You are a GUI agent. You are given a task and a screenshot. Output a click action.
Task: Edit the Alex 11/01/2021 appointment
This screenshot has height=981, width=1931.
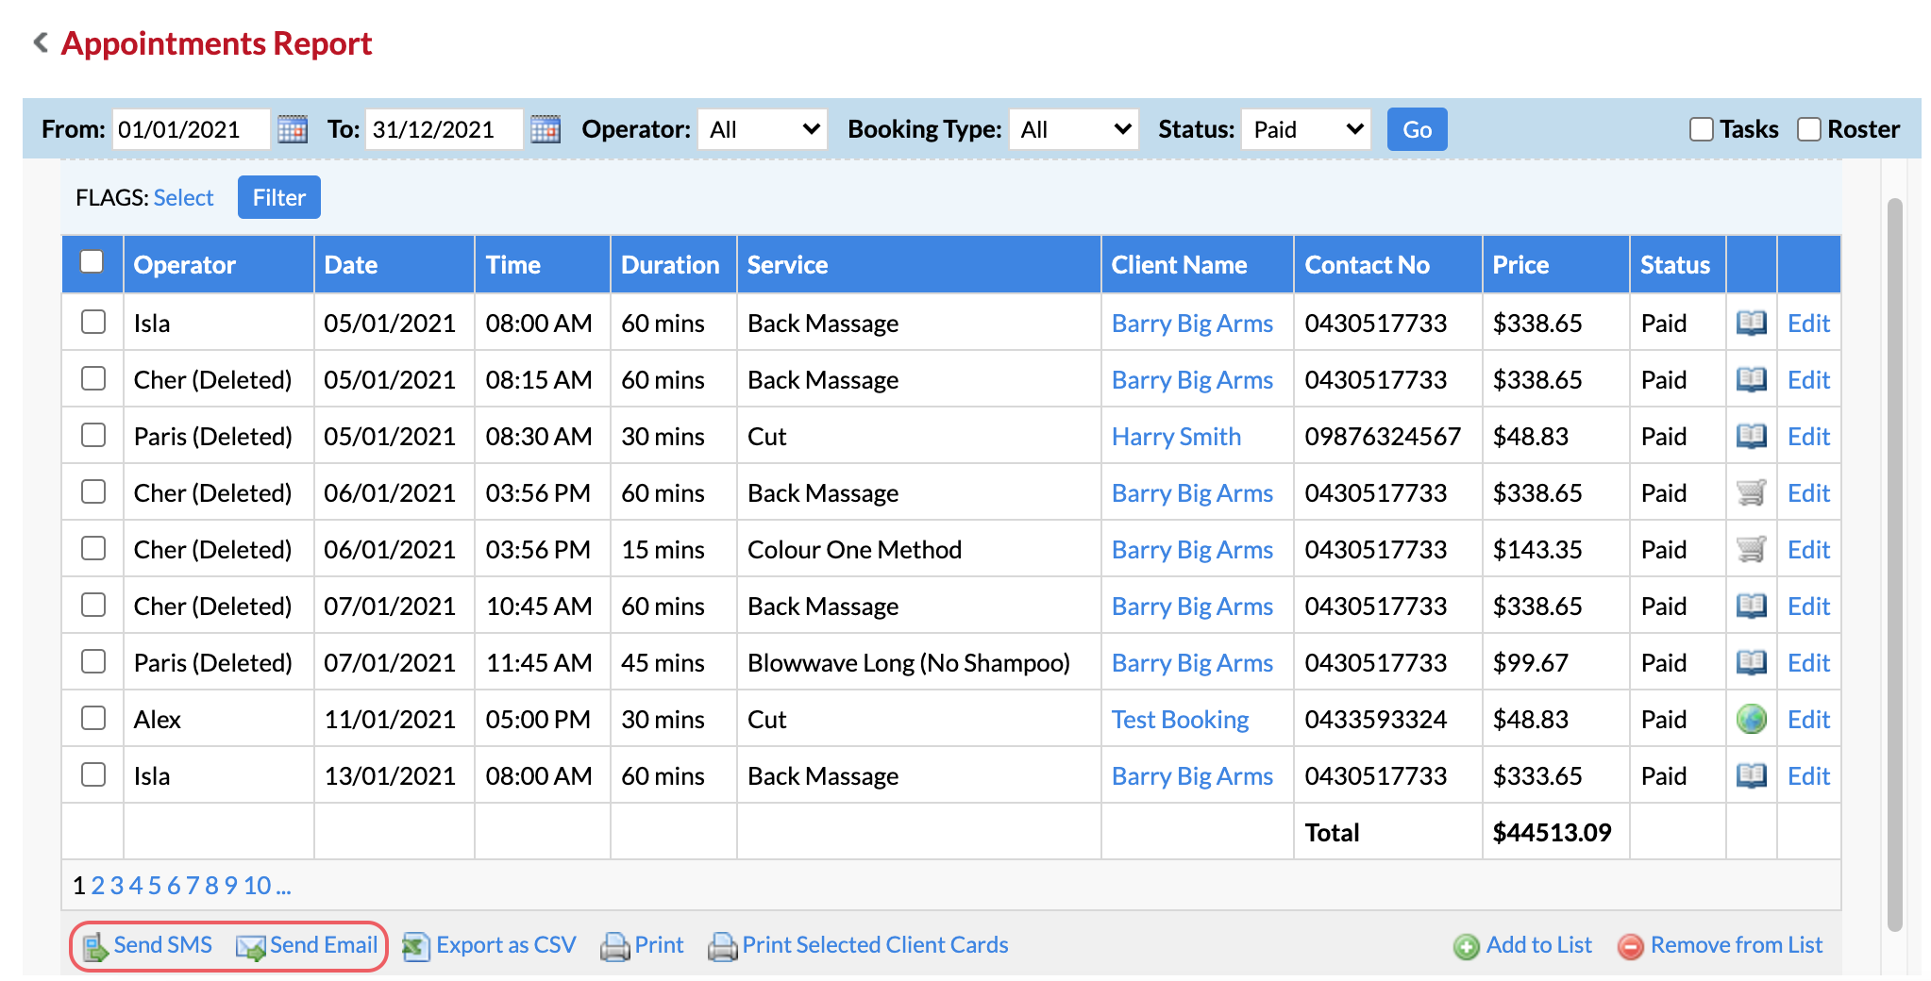(x=1808, y=720)
